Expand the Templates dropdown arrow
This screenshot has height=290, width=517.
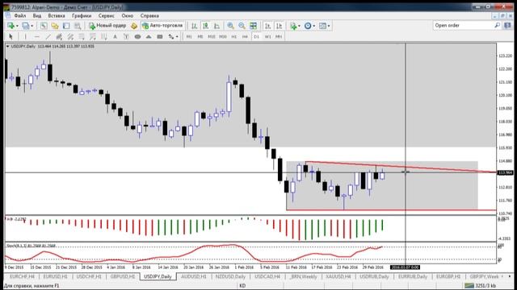329,26
